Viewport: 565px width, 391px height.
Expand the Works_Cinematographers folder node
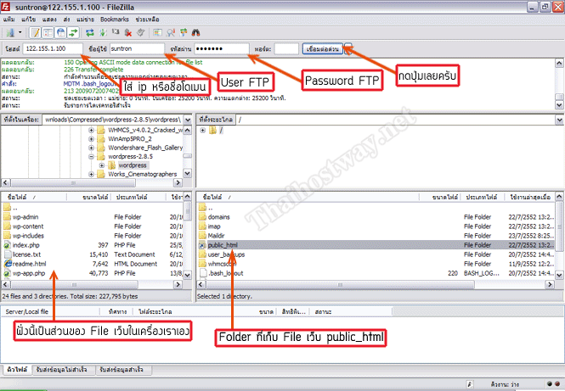click(x=91, y=174)
